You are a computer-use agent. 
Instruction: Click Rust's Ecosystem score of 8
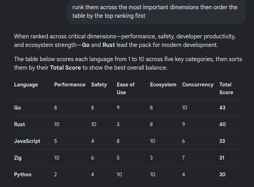pyautogui.click(x=151, y=124)
